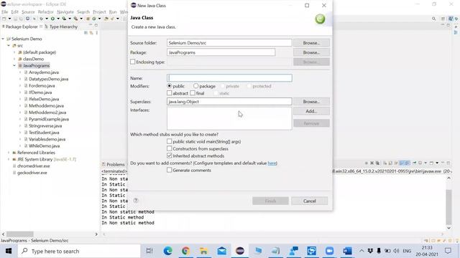Click the Coverage run toolbar icon
Screen dimensions: 460x258
coord(64,19)
